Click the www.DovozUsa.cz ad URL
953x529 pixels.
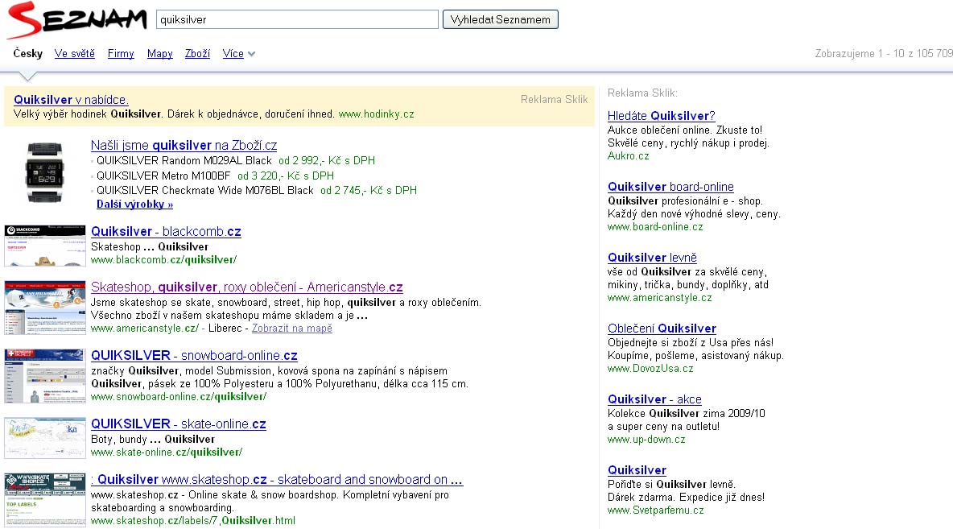click(x=650, y=369)
